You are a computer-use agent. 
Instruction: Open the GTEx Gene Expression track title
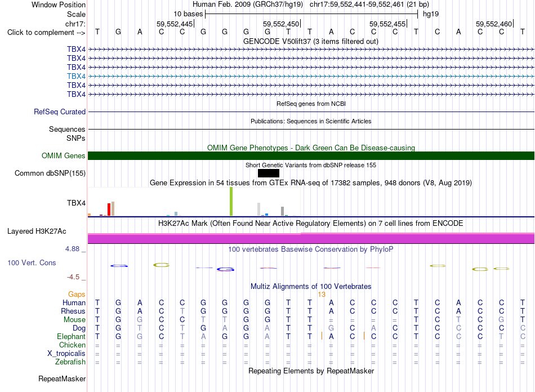point(311,183)
